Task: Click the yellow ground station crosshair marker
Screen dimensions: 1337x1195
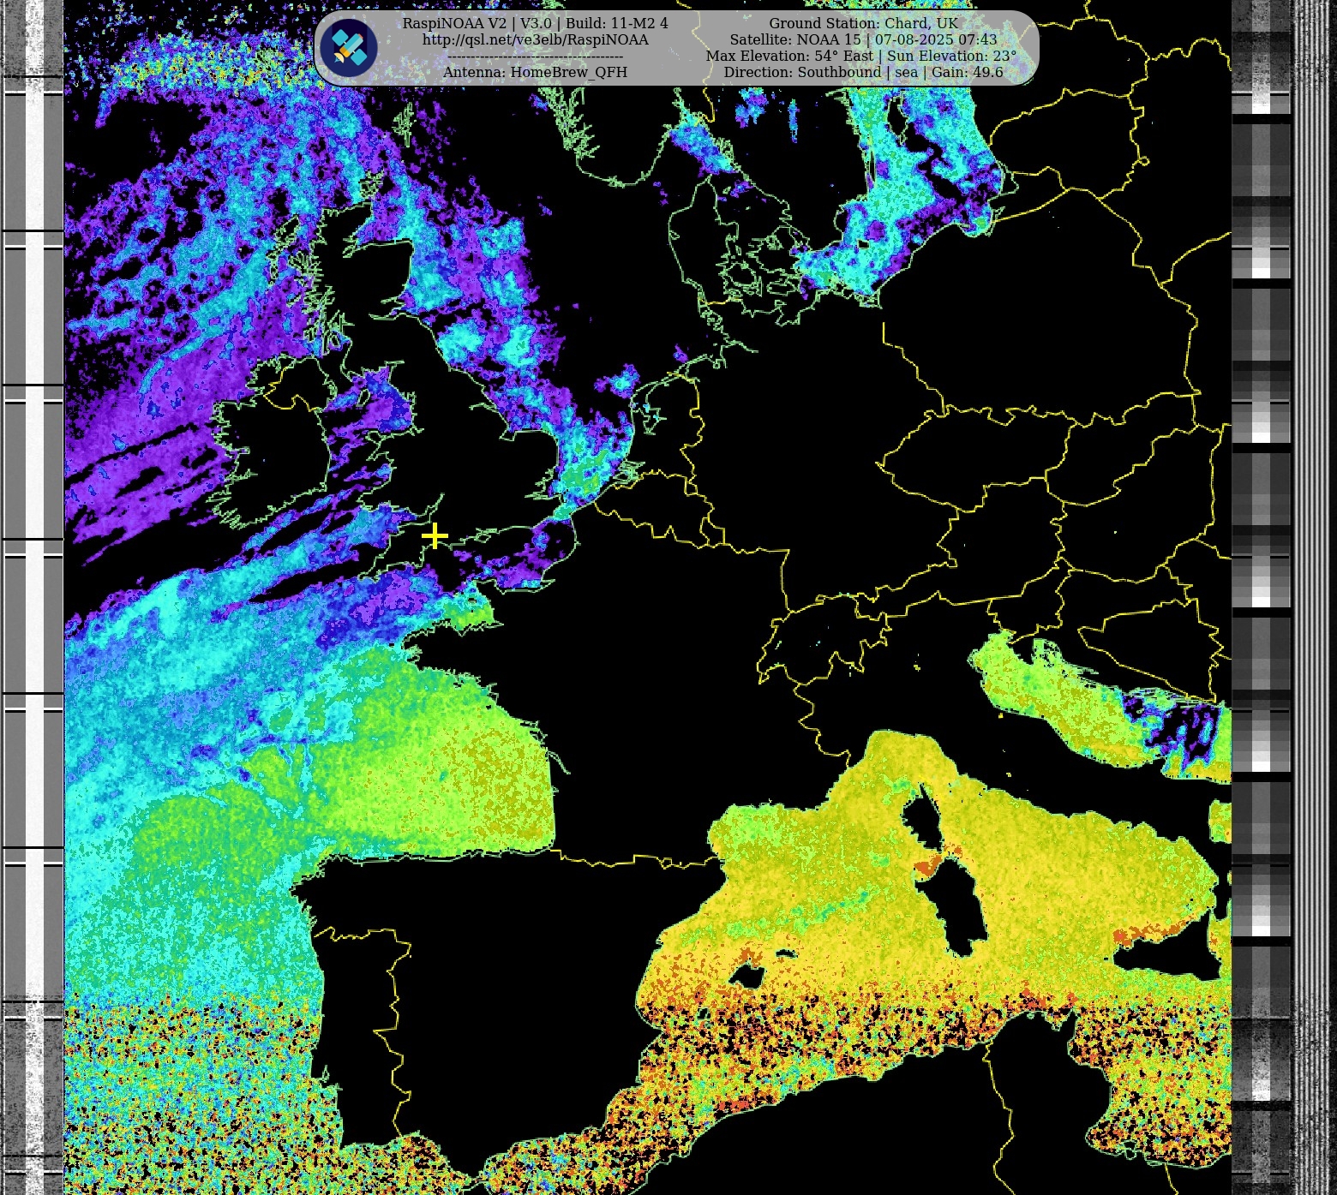Action: pyautogui.click(x=435, y=536)
